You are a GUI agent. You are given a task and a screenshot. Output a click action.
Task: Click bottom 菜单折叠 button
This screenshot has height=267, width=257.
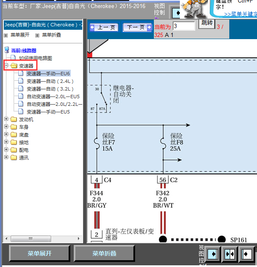[x=104, y=253]
